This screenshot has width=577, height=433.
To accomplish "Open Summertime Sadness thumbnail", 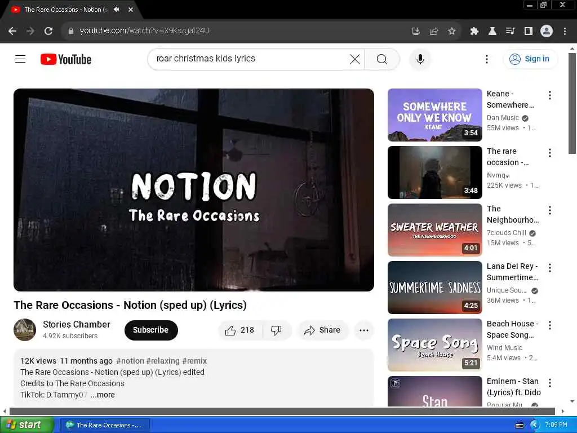I will (x=434, y=287).
